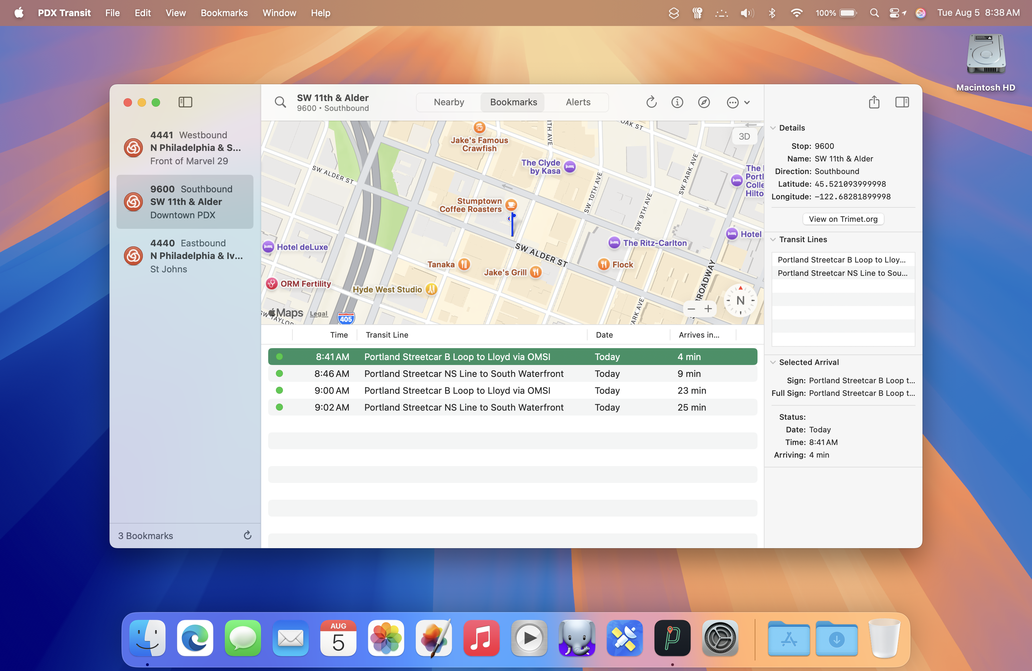Toggle the left sidebar panel icon
The width and height of the screenshot is (1032, 671).
point(185,102)
